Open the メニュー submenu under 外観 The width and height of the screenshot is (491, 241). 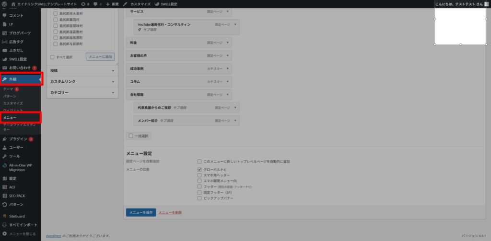click(x=10, y=117)
